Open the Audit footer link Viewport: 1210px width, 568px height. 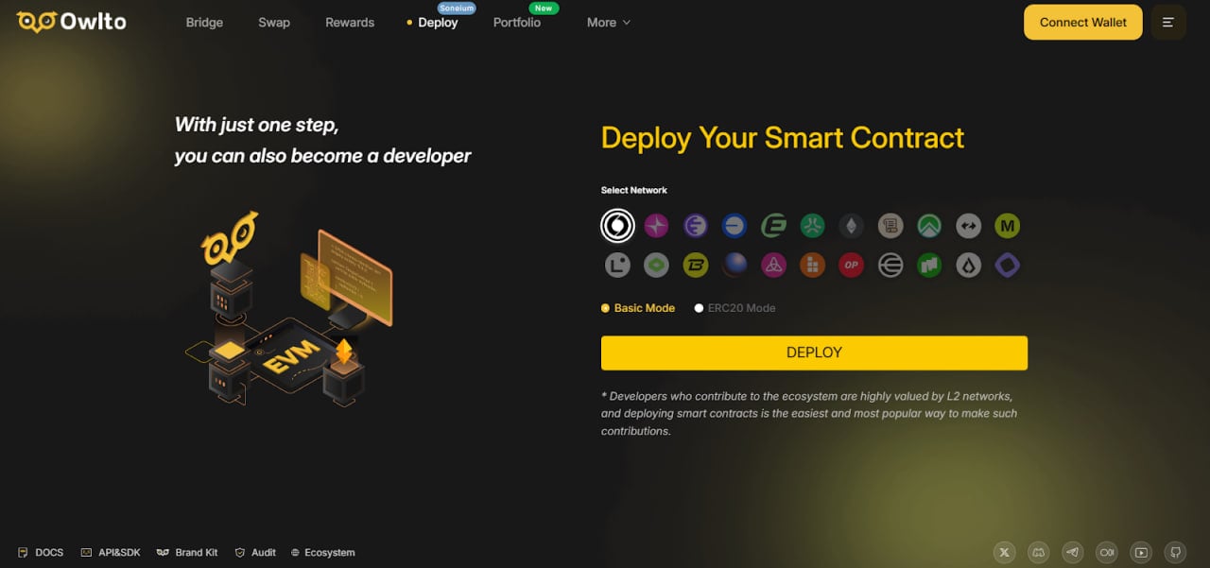(x=255, y=553)
